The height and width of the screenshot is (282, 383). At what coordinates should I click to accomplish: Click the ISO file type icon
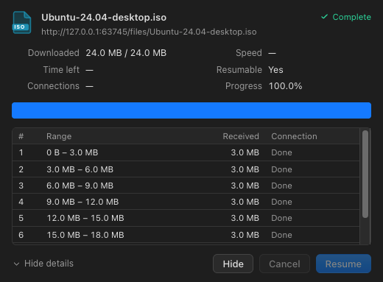(22, 23)
